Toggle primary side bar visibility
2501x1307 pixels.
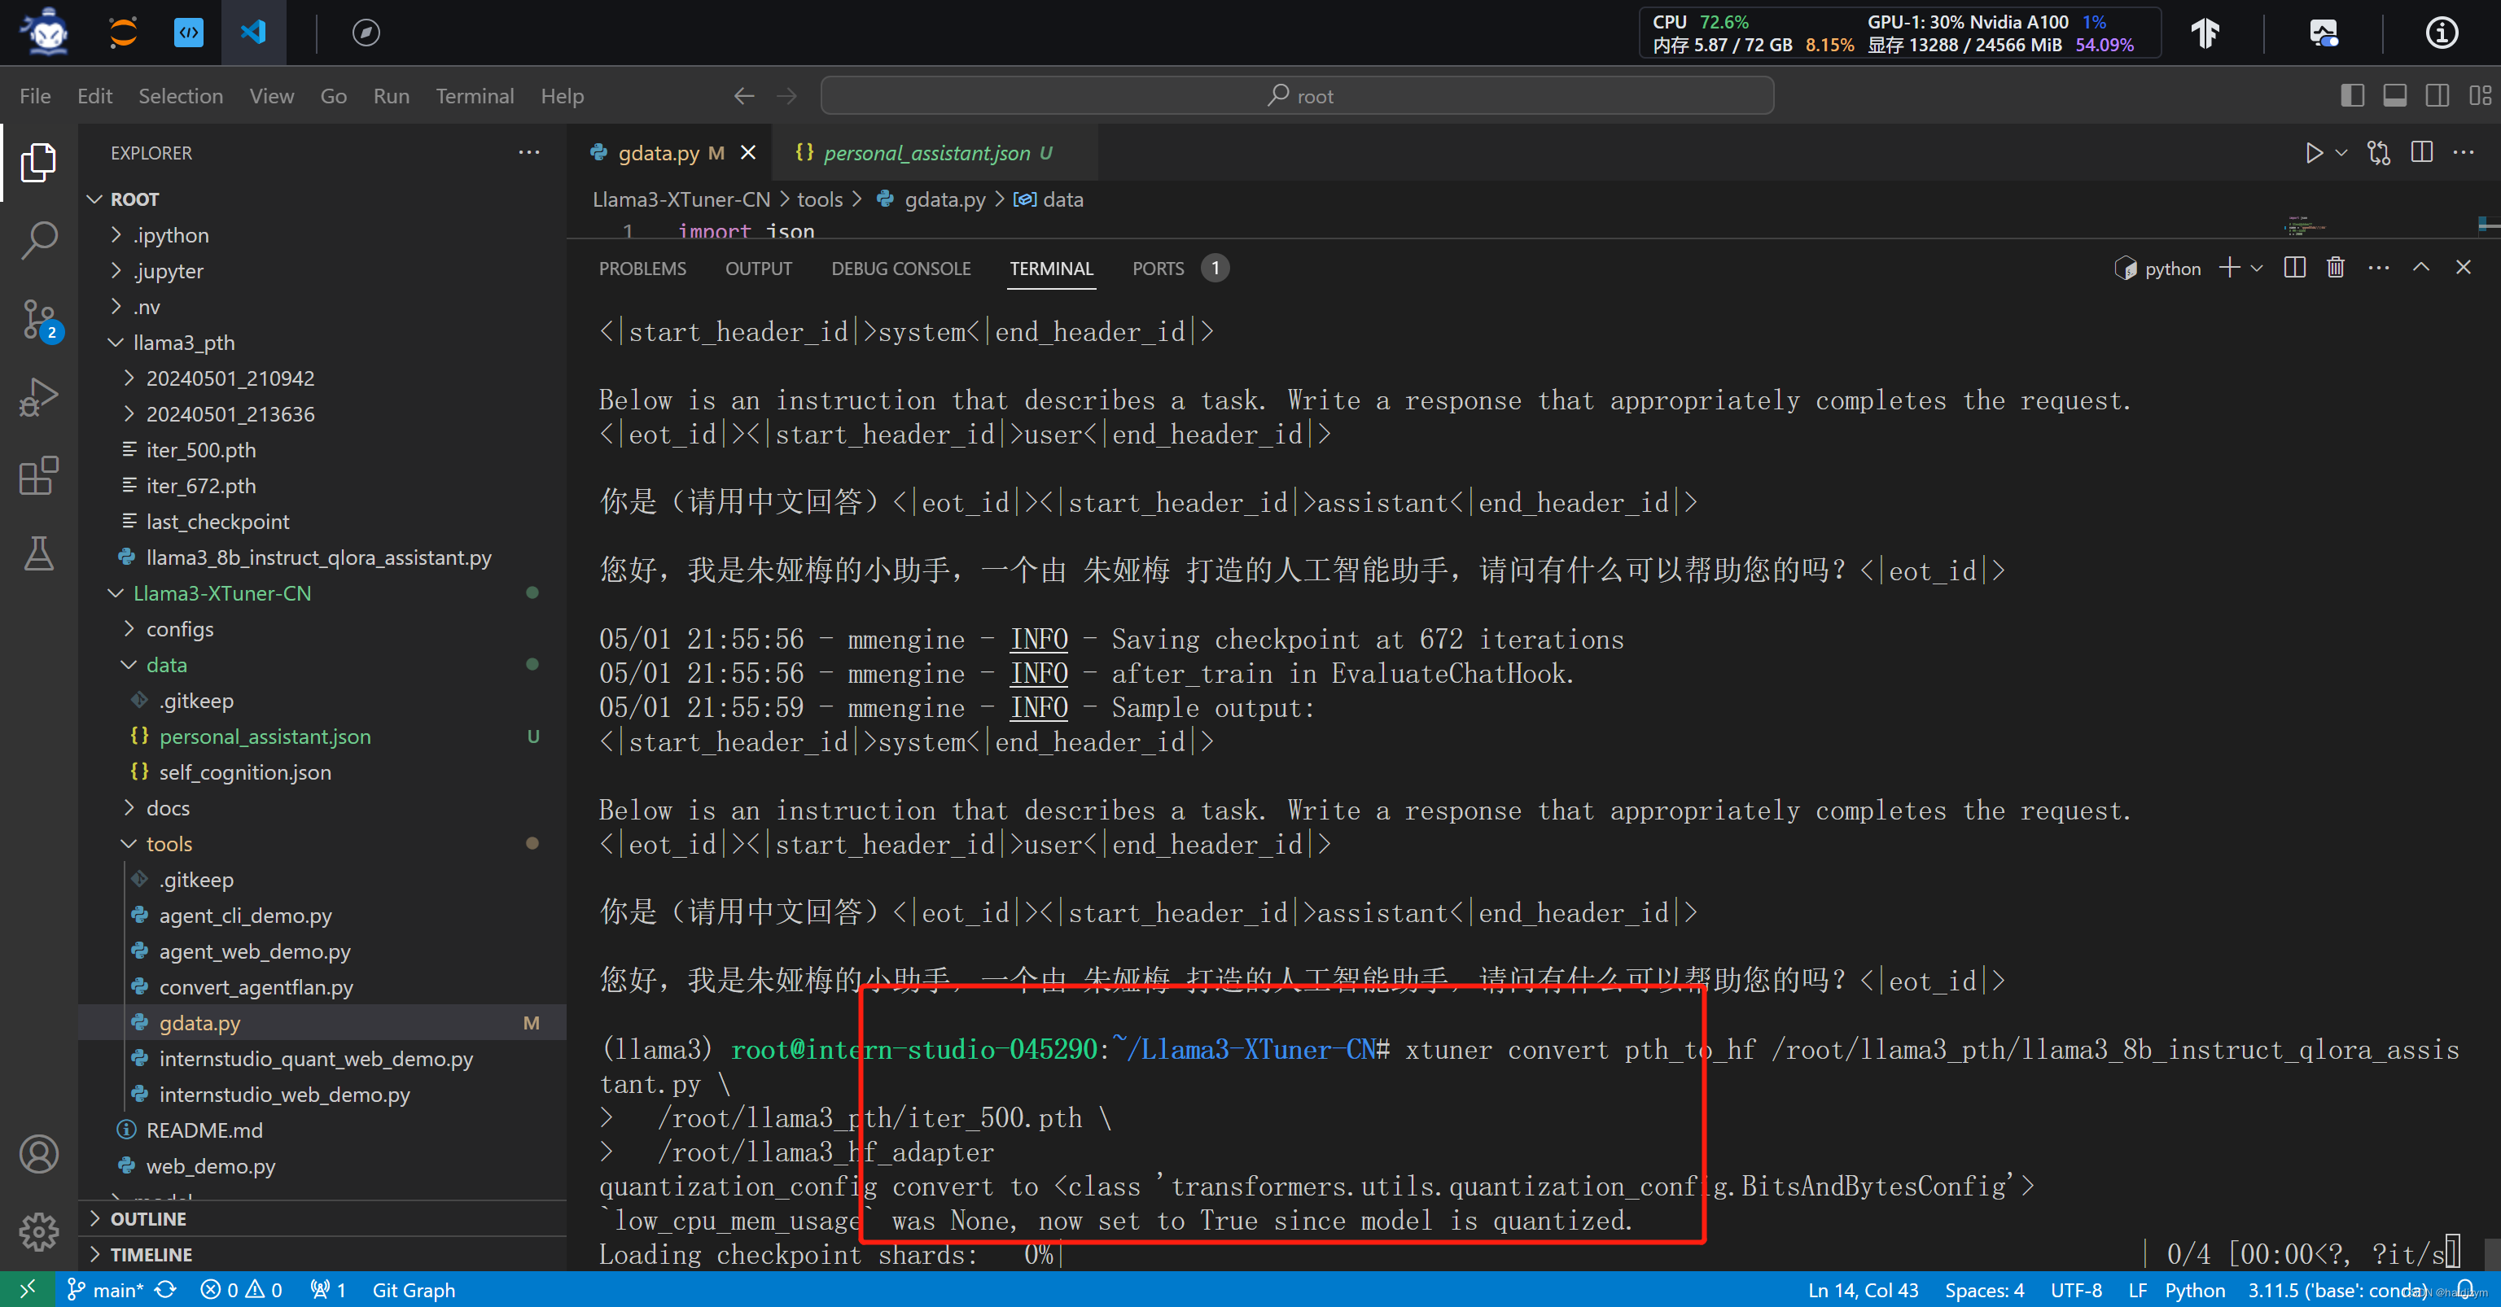2353,95
